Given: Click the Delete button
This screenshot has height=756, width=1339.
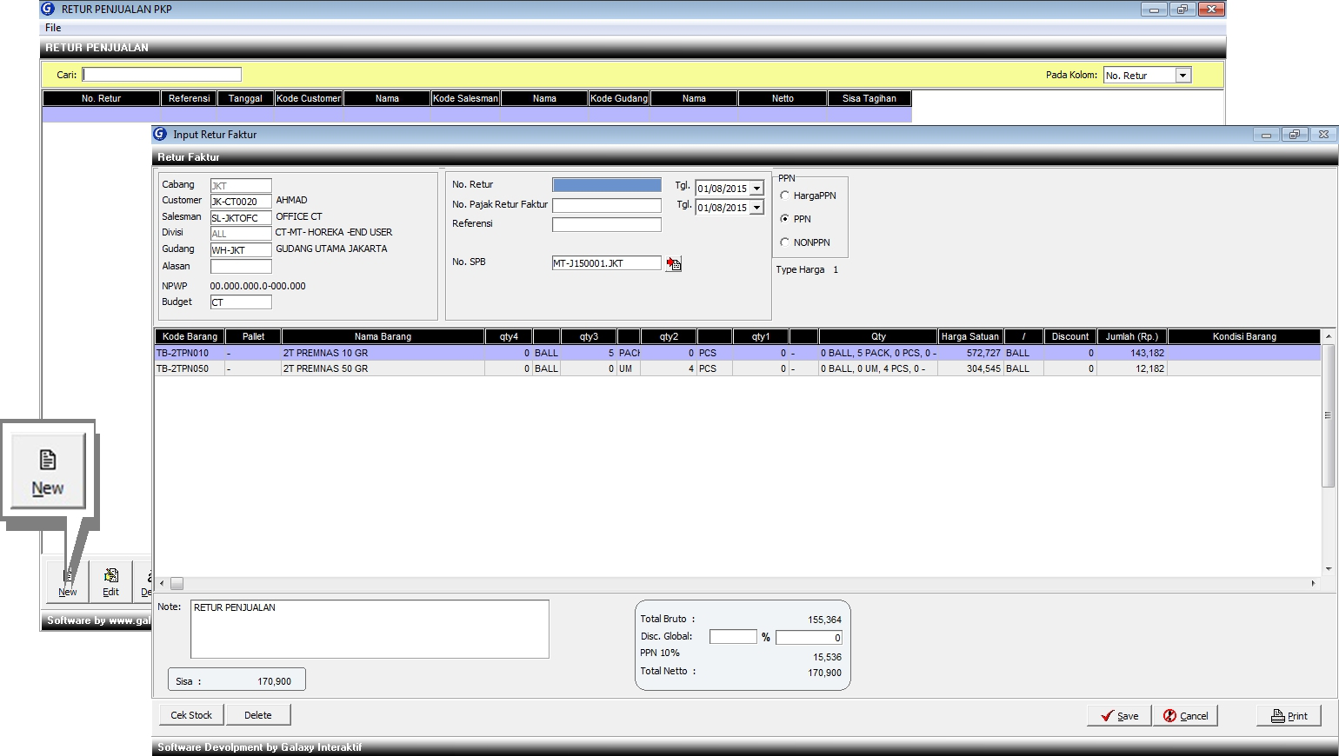Looking at the screenshot, I should [x=257, y=715].
